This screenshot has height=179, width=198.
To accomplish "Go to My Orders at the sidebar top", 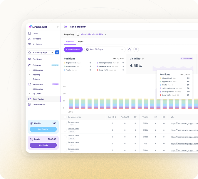I will (37, 44).
